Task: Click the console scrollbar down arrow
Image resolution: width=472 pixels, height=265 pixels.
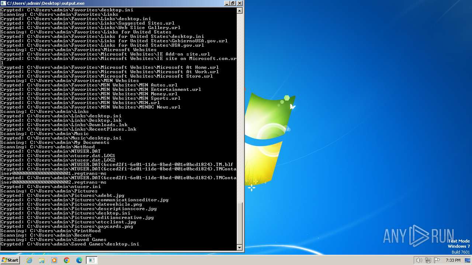Action: 240,248
